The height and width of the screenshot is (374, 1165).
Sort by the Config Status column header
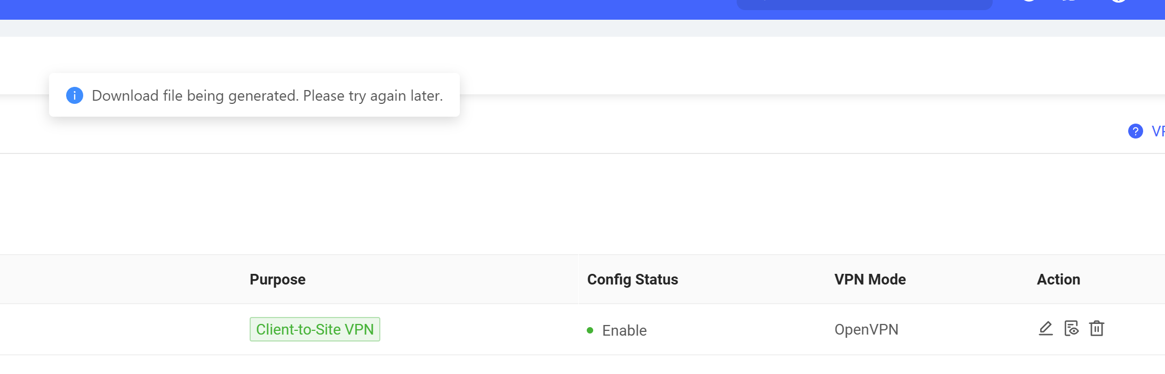point(633,279)
